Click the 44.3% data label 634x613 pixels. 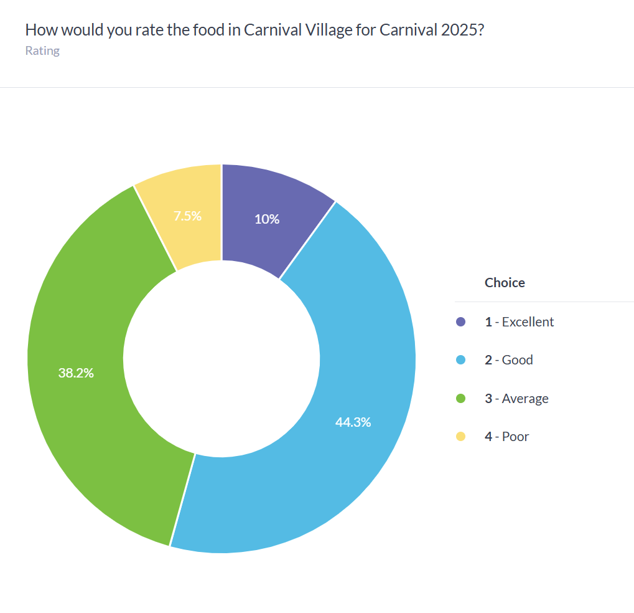(x=353, y=422)
